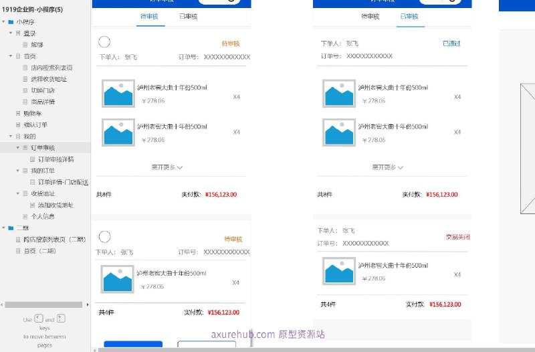
Task: Click the page icon beside 选择收货地址
Action: (x=25, y=79)
